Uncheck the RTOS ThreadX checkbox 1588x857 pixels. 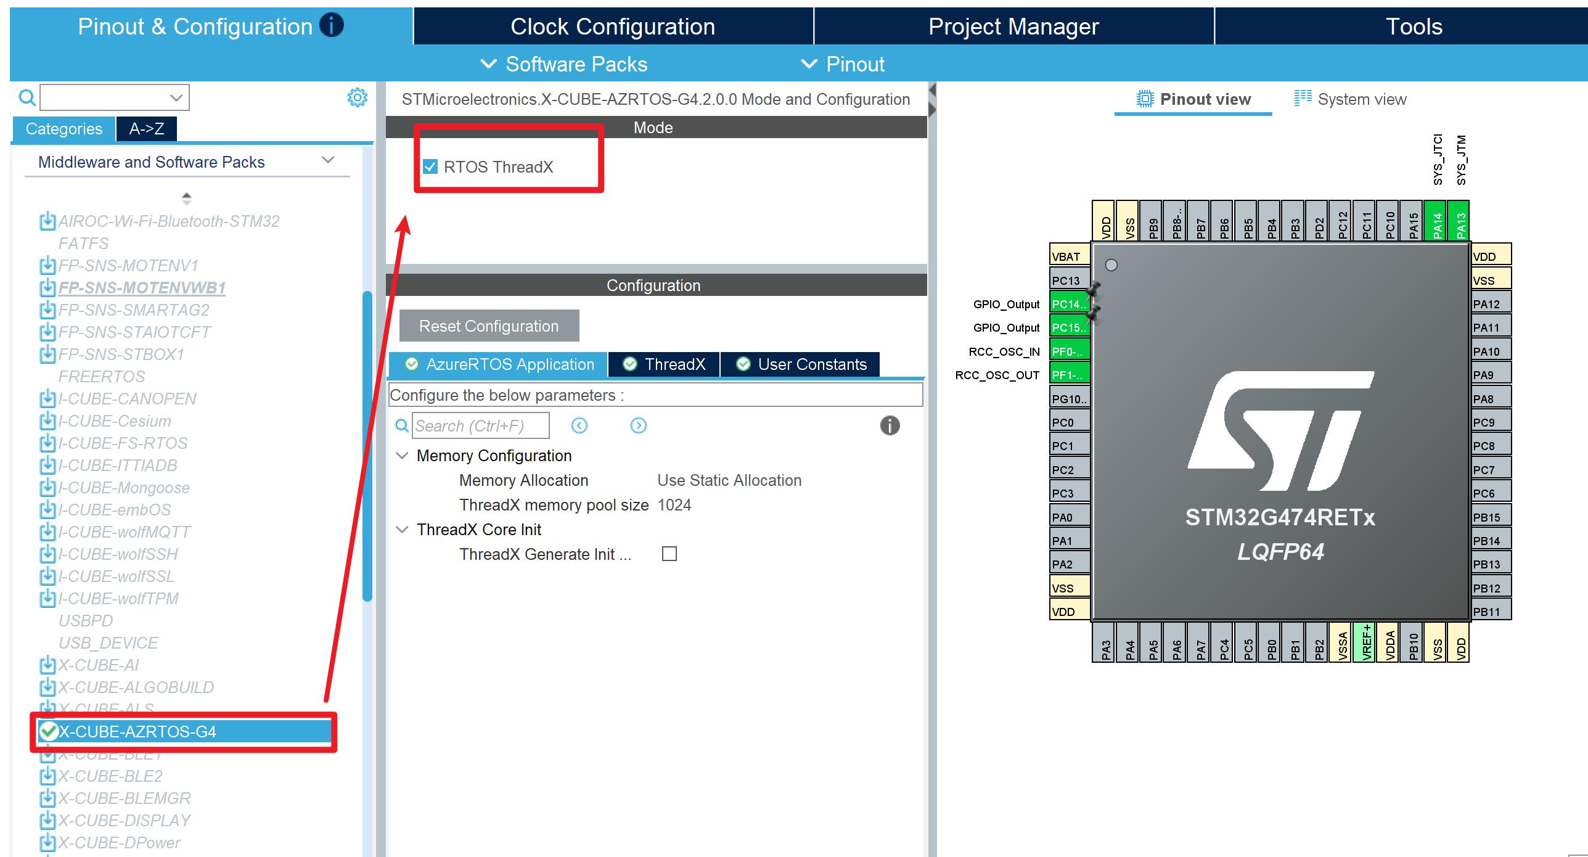click(x=430, y=166)
